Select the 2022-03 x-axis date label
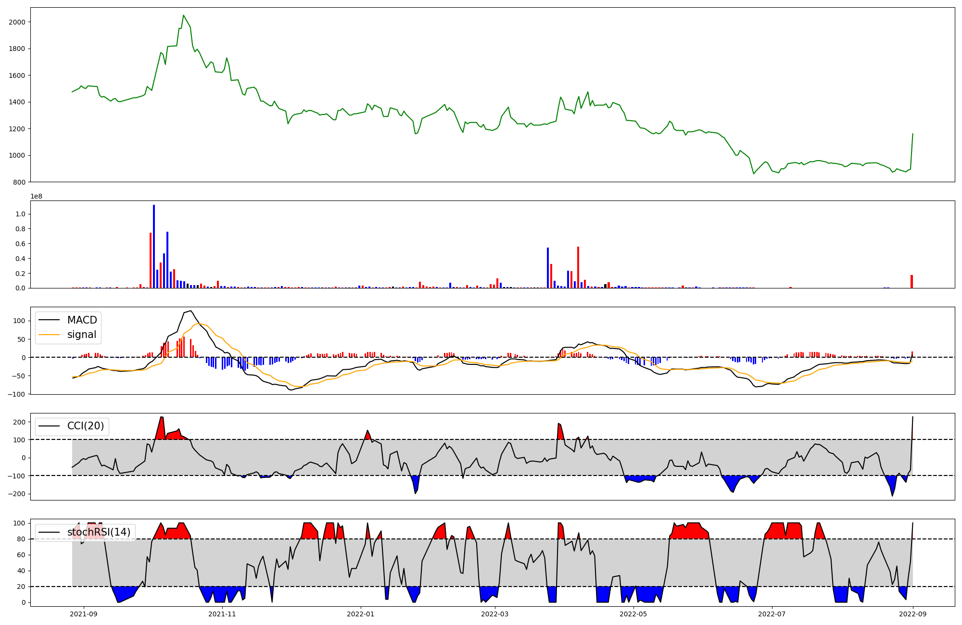Screen dimensions: 962x625 pos(494,614)
